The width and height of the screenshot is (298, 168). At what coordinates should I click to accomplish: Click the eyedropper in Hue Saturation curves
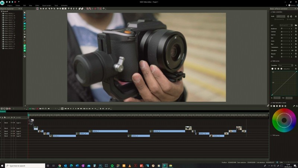point(294,106)
